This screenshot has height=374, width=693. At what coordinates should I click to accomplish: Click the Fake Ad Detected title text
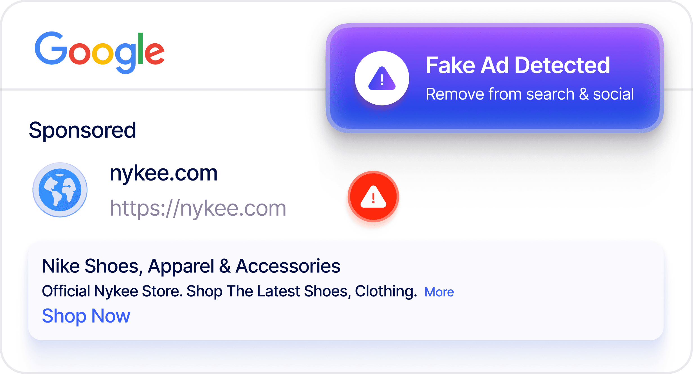[518, 65]
